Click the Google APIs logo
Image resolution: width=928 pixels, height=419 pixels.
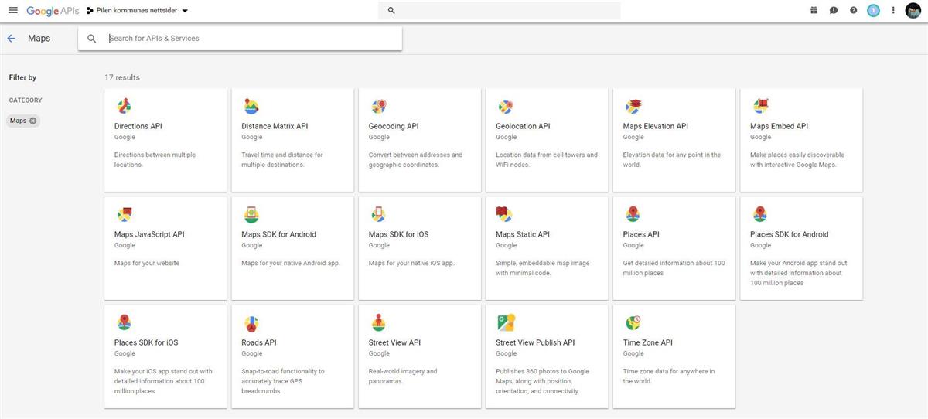pyautogui.click(x=53, y=11)
